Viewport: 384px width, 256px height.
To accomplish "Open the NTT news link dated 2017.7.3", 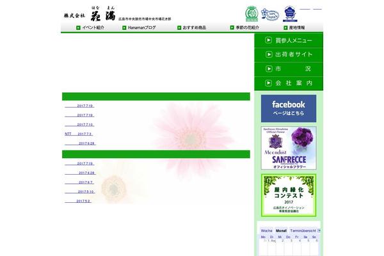I will coord(79,134).
